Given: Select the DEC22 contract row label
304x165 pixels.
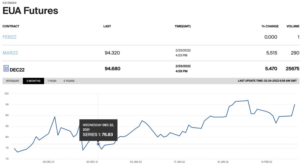Looking at the screenshot, I should point(17,70).
